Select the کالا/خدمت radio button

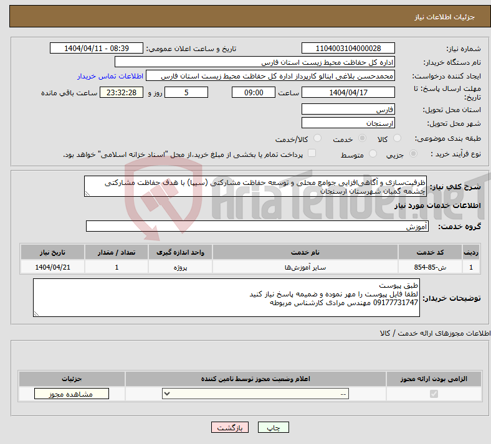pos(318,138)
